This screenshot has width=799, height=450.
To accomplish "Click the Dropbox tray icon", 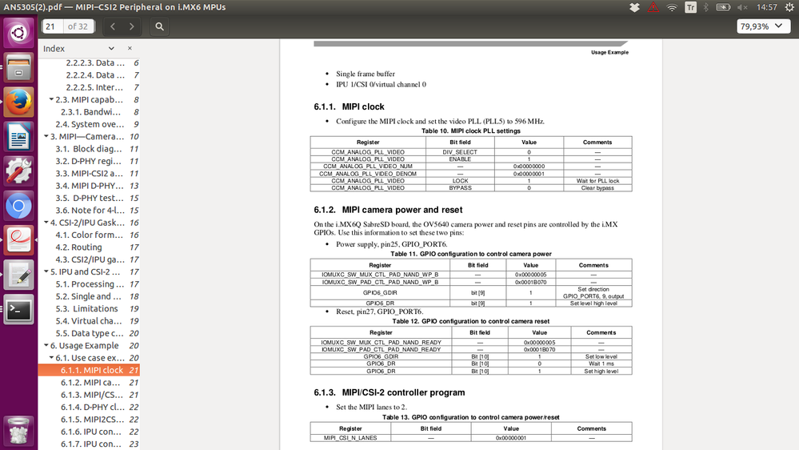I will point(634,7).
